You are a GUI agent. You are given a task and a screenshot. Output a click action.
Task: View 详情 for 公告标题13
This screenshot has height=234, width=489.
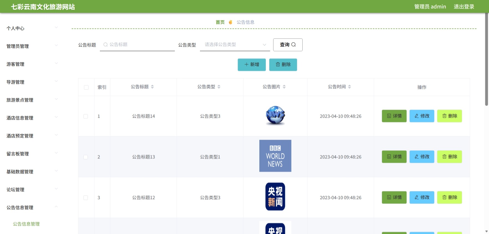click(394, 157)
